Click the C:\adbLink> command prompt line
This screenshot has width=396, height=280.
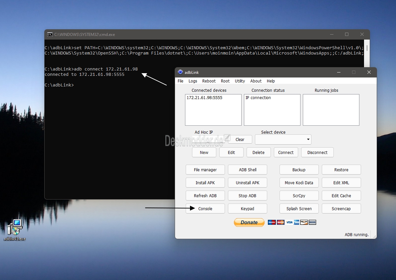click(59, 85)
